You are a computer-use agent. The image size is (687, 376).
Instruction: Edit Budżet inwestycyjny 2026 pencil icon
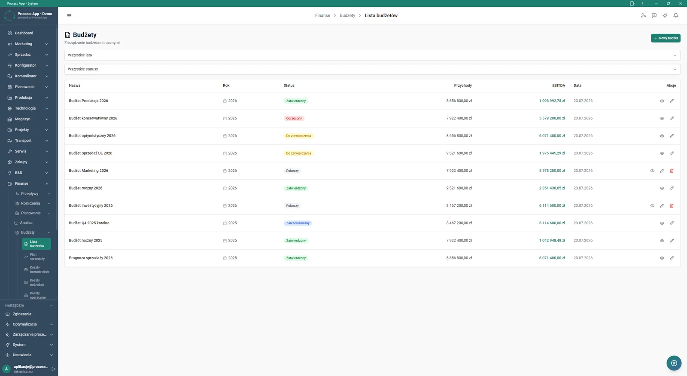[662, 206]
